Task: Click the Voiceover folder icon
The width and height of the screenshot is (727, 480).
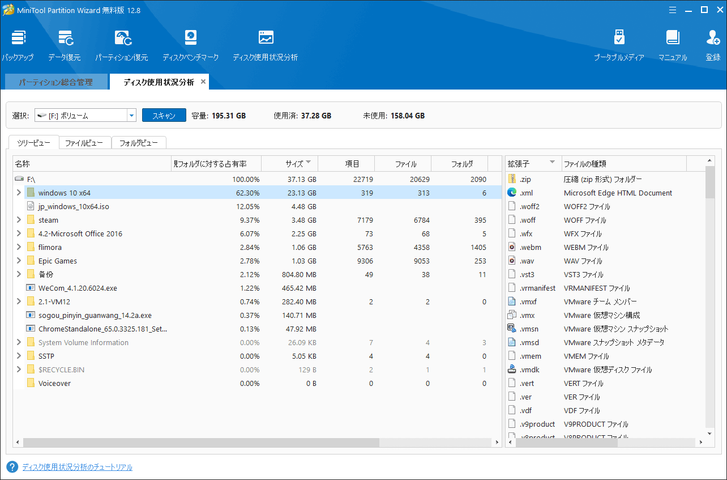Action: [x=31, y=383]
